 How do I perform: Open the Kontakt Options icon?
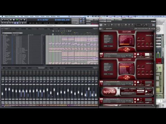click(x=129, y=25)
